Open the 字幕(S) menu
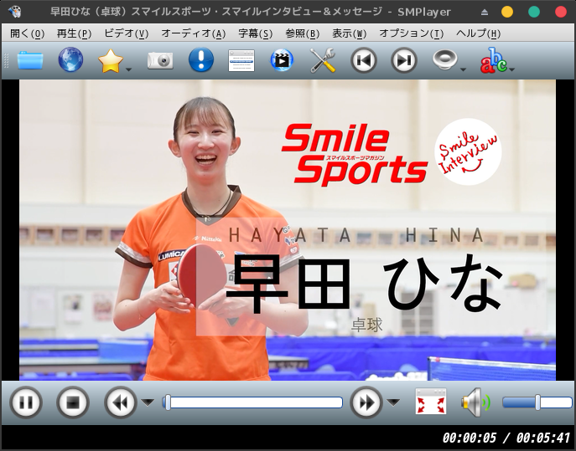Image resolution: width=576 pixels, height=451 pixels. point(256,33)
